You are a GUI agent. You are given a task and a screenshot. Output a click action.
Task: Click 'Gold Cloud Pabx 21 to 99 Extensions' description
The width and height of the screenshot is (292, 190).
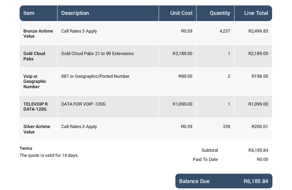(97, 53)
